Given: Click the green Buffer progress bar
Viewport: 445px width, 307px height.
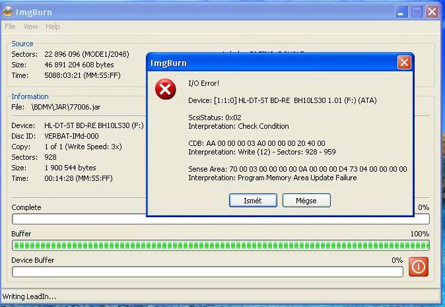Looking at the screenshot, I should (221, 246).
